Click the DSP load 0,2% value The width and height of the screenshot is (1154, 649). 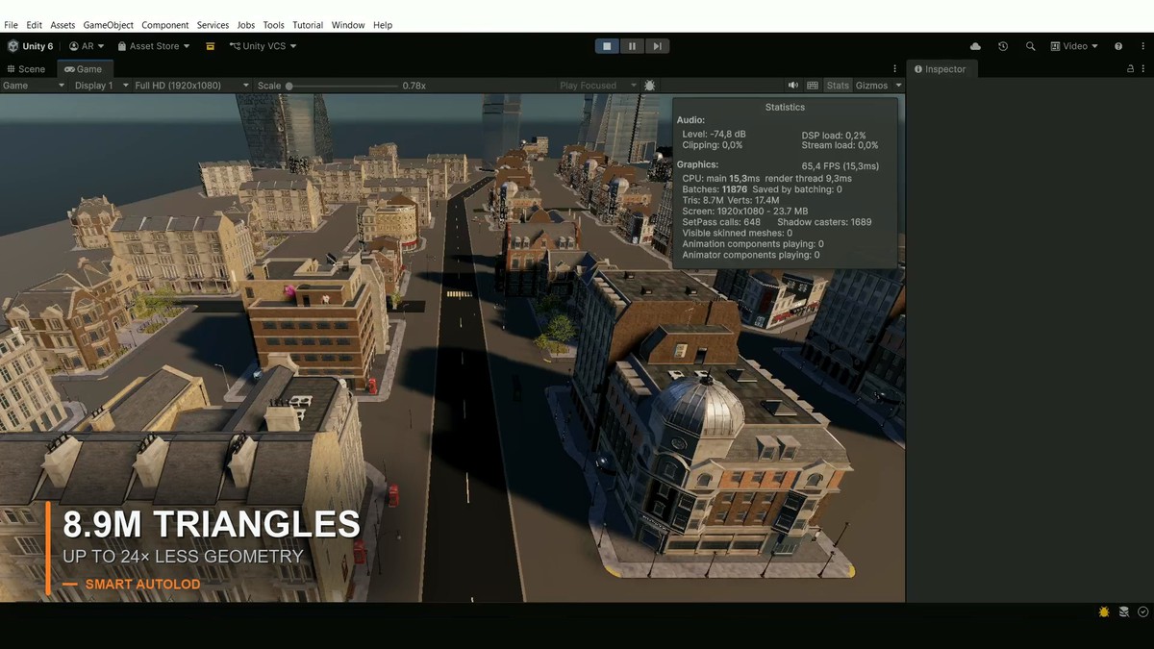pyautogui.click(x=834, y=135)
